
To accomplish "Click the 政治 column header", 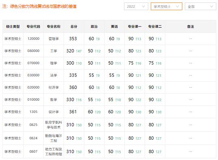I will [x=94, y=26].
